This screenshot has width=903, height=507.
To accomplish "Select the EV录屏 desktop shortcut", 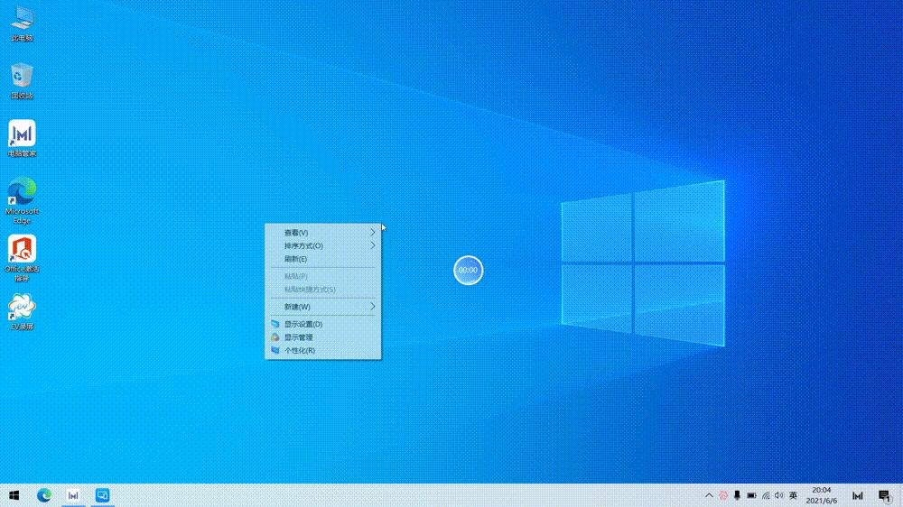I will click(x=22, y=312).
